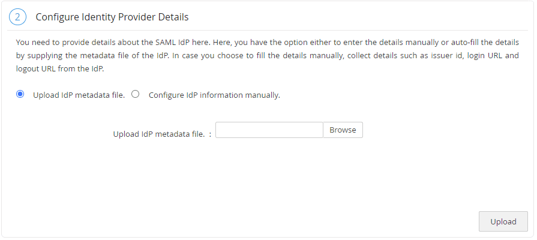
Task: Choose the Configure IdP information manually radio
Action: point(135,94)
